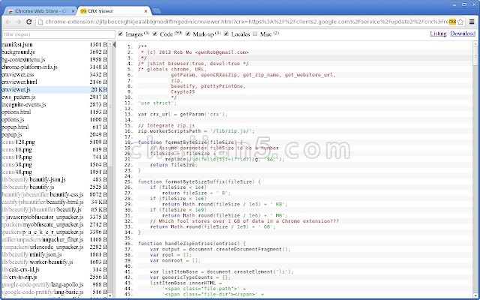
Task: Open Chrome hamburger menu
Action: click(x=472, y=22)
